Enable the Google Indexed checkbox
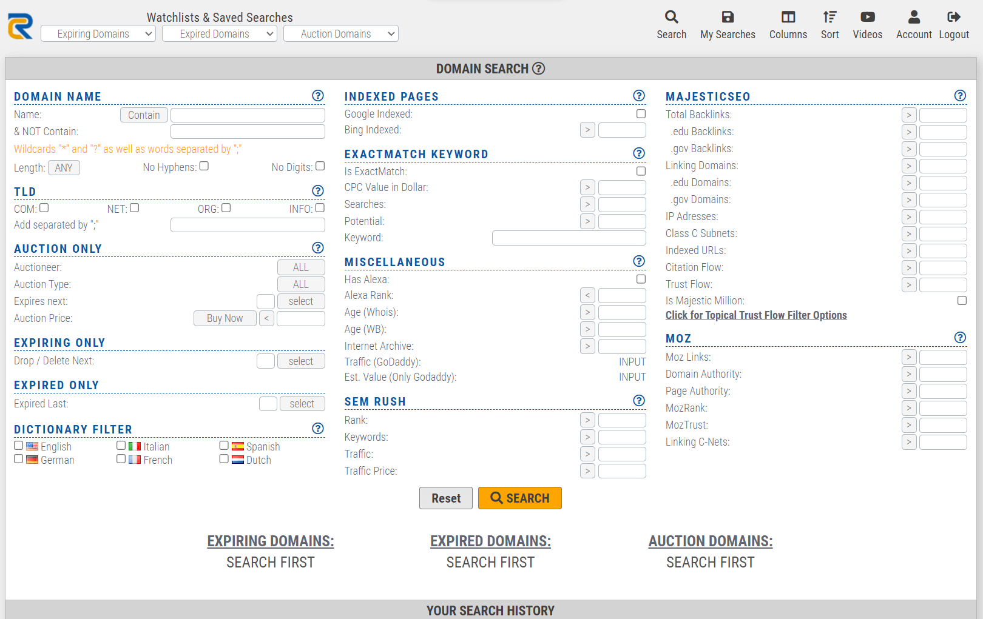The height and width of the screenshot is (619, 983). click(641, 113)
